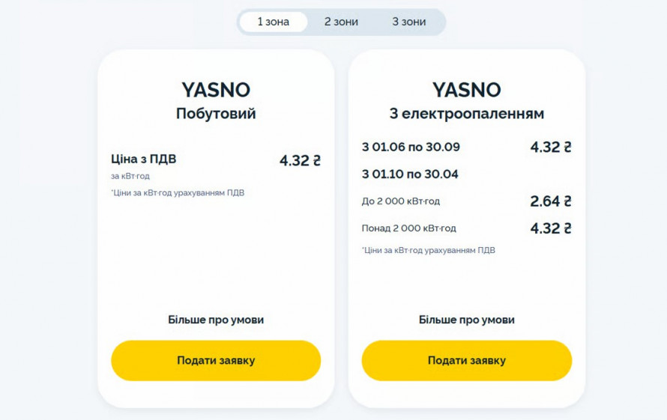This screenshot has width=667, height=420.
Task: Switch to the '2 зони' tab
Action: tap(341, 22)
